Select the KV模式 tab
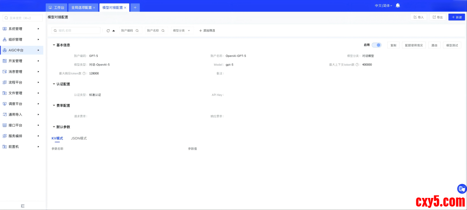Screen dimensions: 467x210 [x=57, y=138]
